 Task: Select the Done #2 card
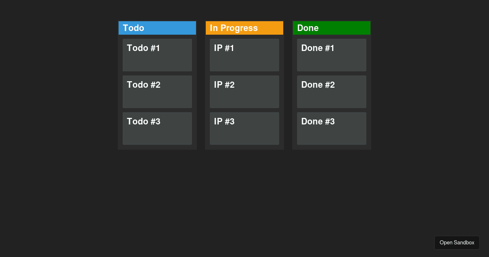point(331,91)
